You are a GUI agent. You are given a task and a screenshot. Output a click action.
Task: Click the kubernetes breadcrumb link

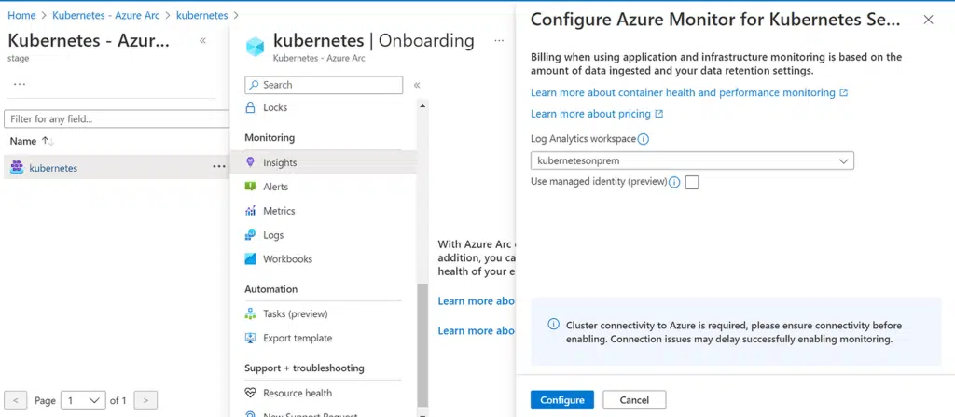[202, 15]
